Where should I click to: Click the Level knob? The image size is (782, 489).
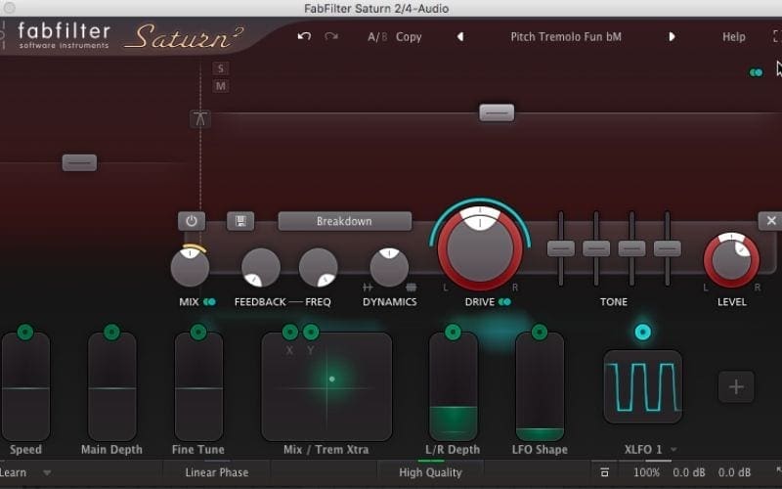click(731, 260)
